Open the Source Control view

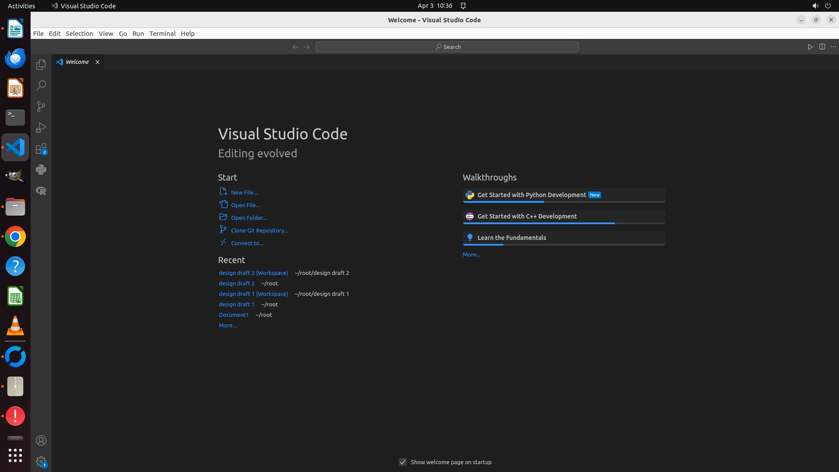pos(41,107)
